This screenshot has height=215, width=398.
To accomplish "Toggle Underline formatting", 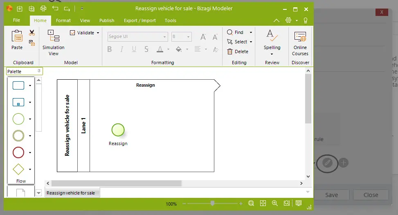I will point(134,49).
